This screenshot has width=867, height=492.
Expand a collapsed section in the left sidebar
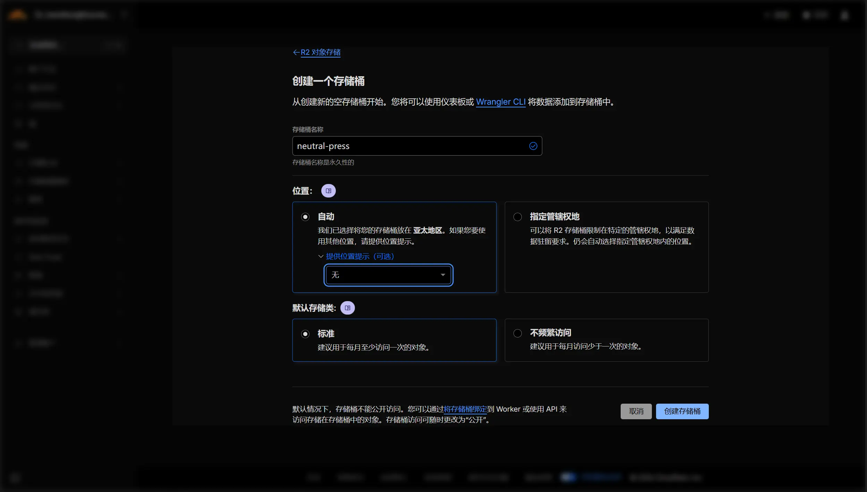[120, 163]
